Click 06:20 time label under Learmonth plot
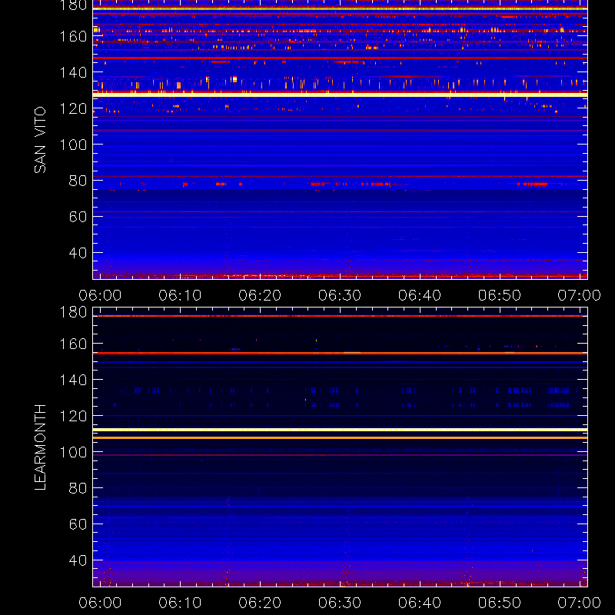The image size is (615, 615). tap(260, 603)
